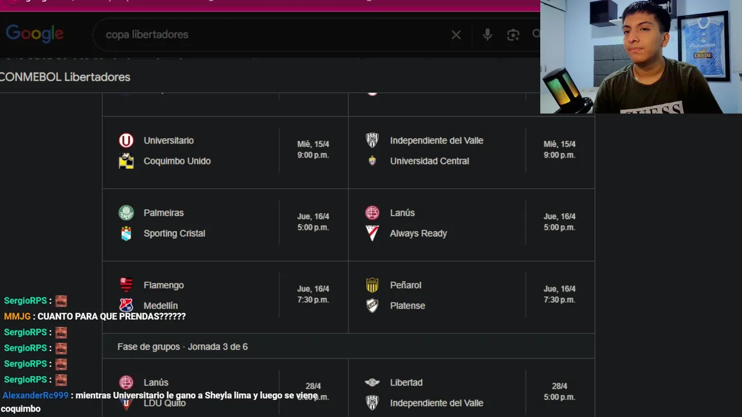
Task: Click the streamer webcam overlay
Action: 641,57
